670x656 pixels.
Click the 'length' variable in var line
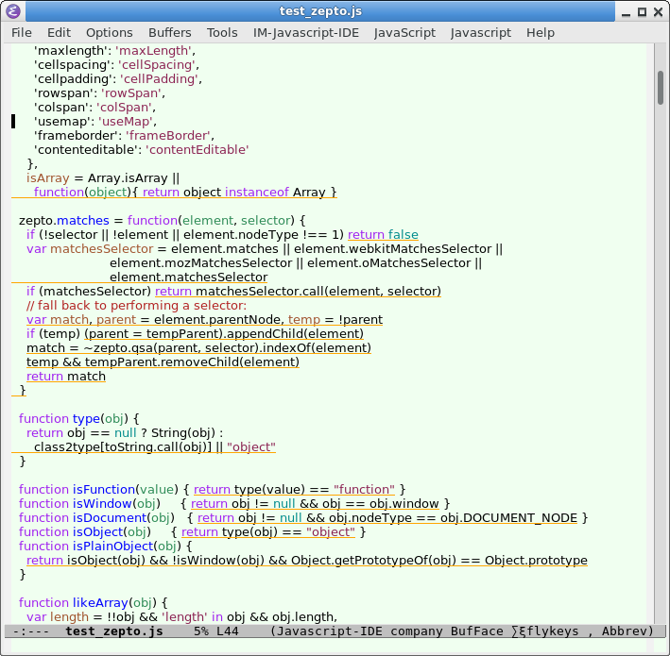click(x=69, y=616)
